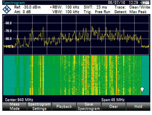
Task: Select the 'VBW: 100 kHz' setting
Action: point(66,12)
